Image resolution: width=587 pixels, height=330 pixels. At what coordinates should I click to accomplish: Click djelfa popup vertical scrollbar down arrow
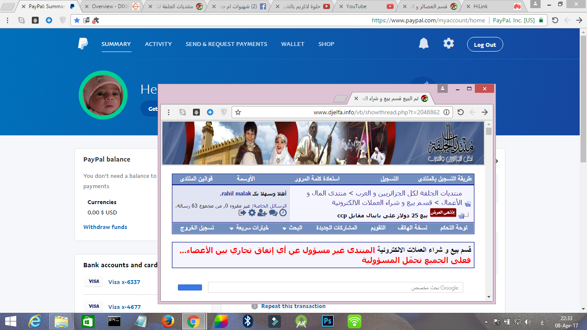489,297
